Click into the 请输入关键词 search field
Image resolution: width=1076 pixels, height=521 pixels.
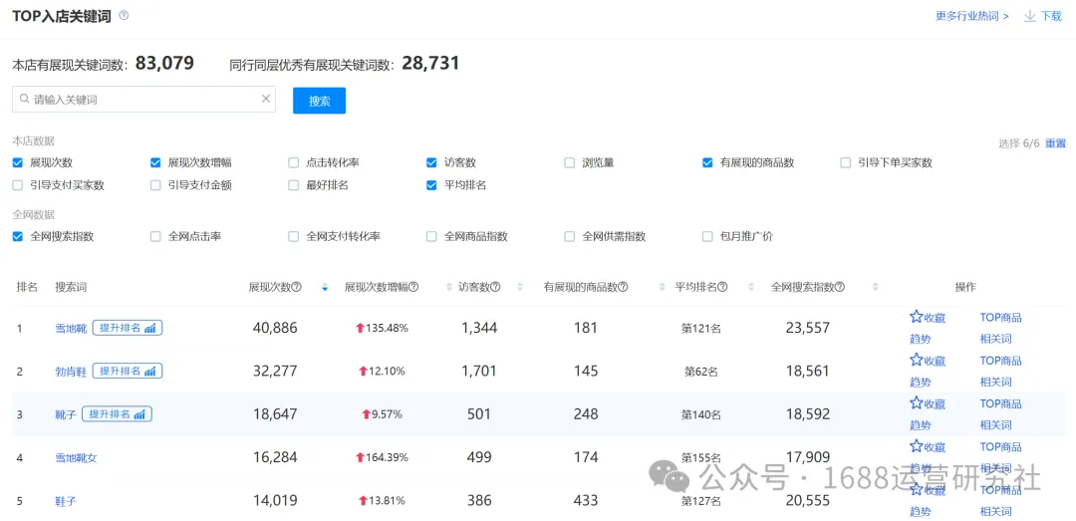(143, 99)
